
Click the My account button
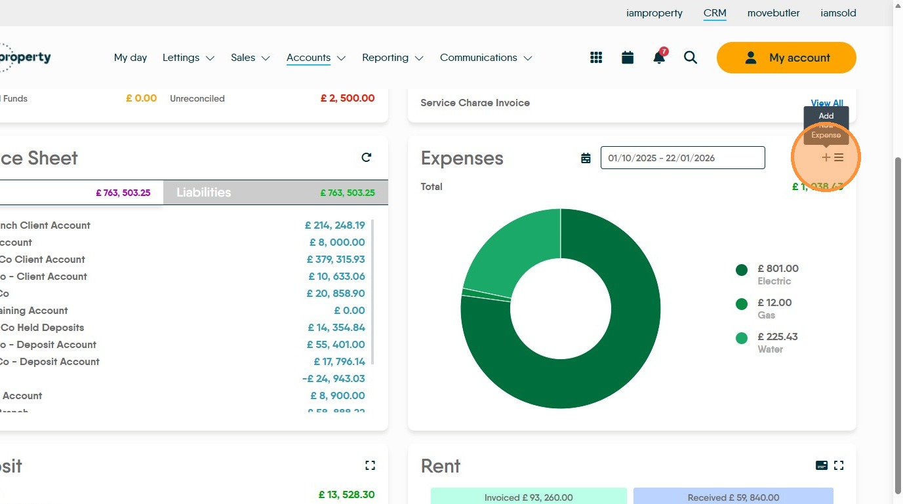click(x=786, y=58)
